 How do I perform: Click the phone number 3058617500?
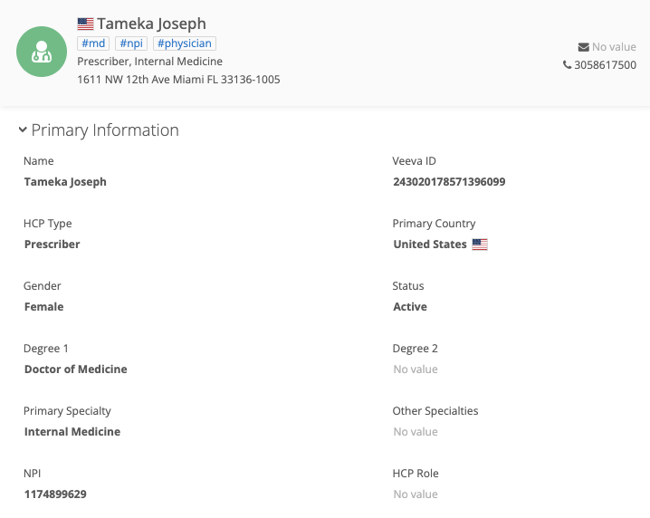[605, 65]
